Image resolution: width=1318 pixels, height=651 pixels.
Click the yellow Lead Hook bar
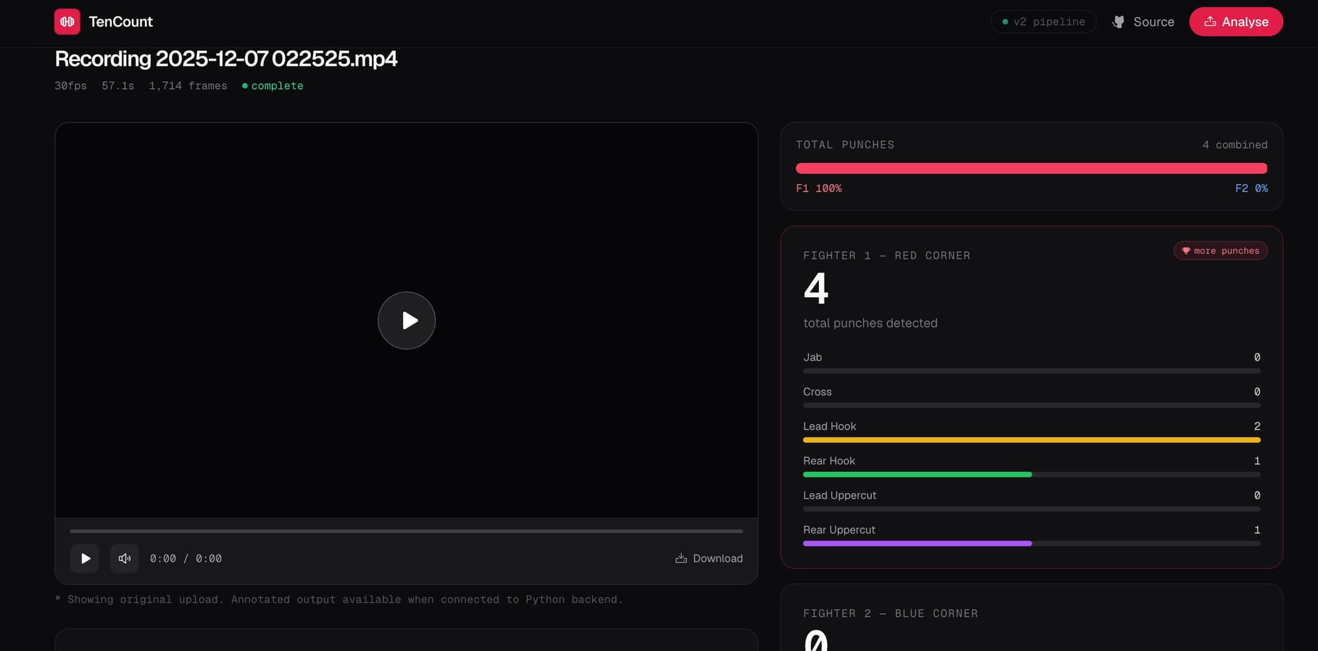click(1032, 440)
